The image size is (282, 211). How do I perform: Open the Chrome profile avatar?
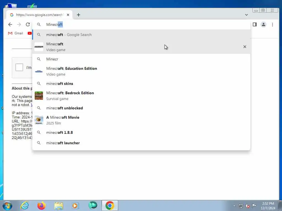pyautogui.click(x=264, y=24)
